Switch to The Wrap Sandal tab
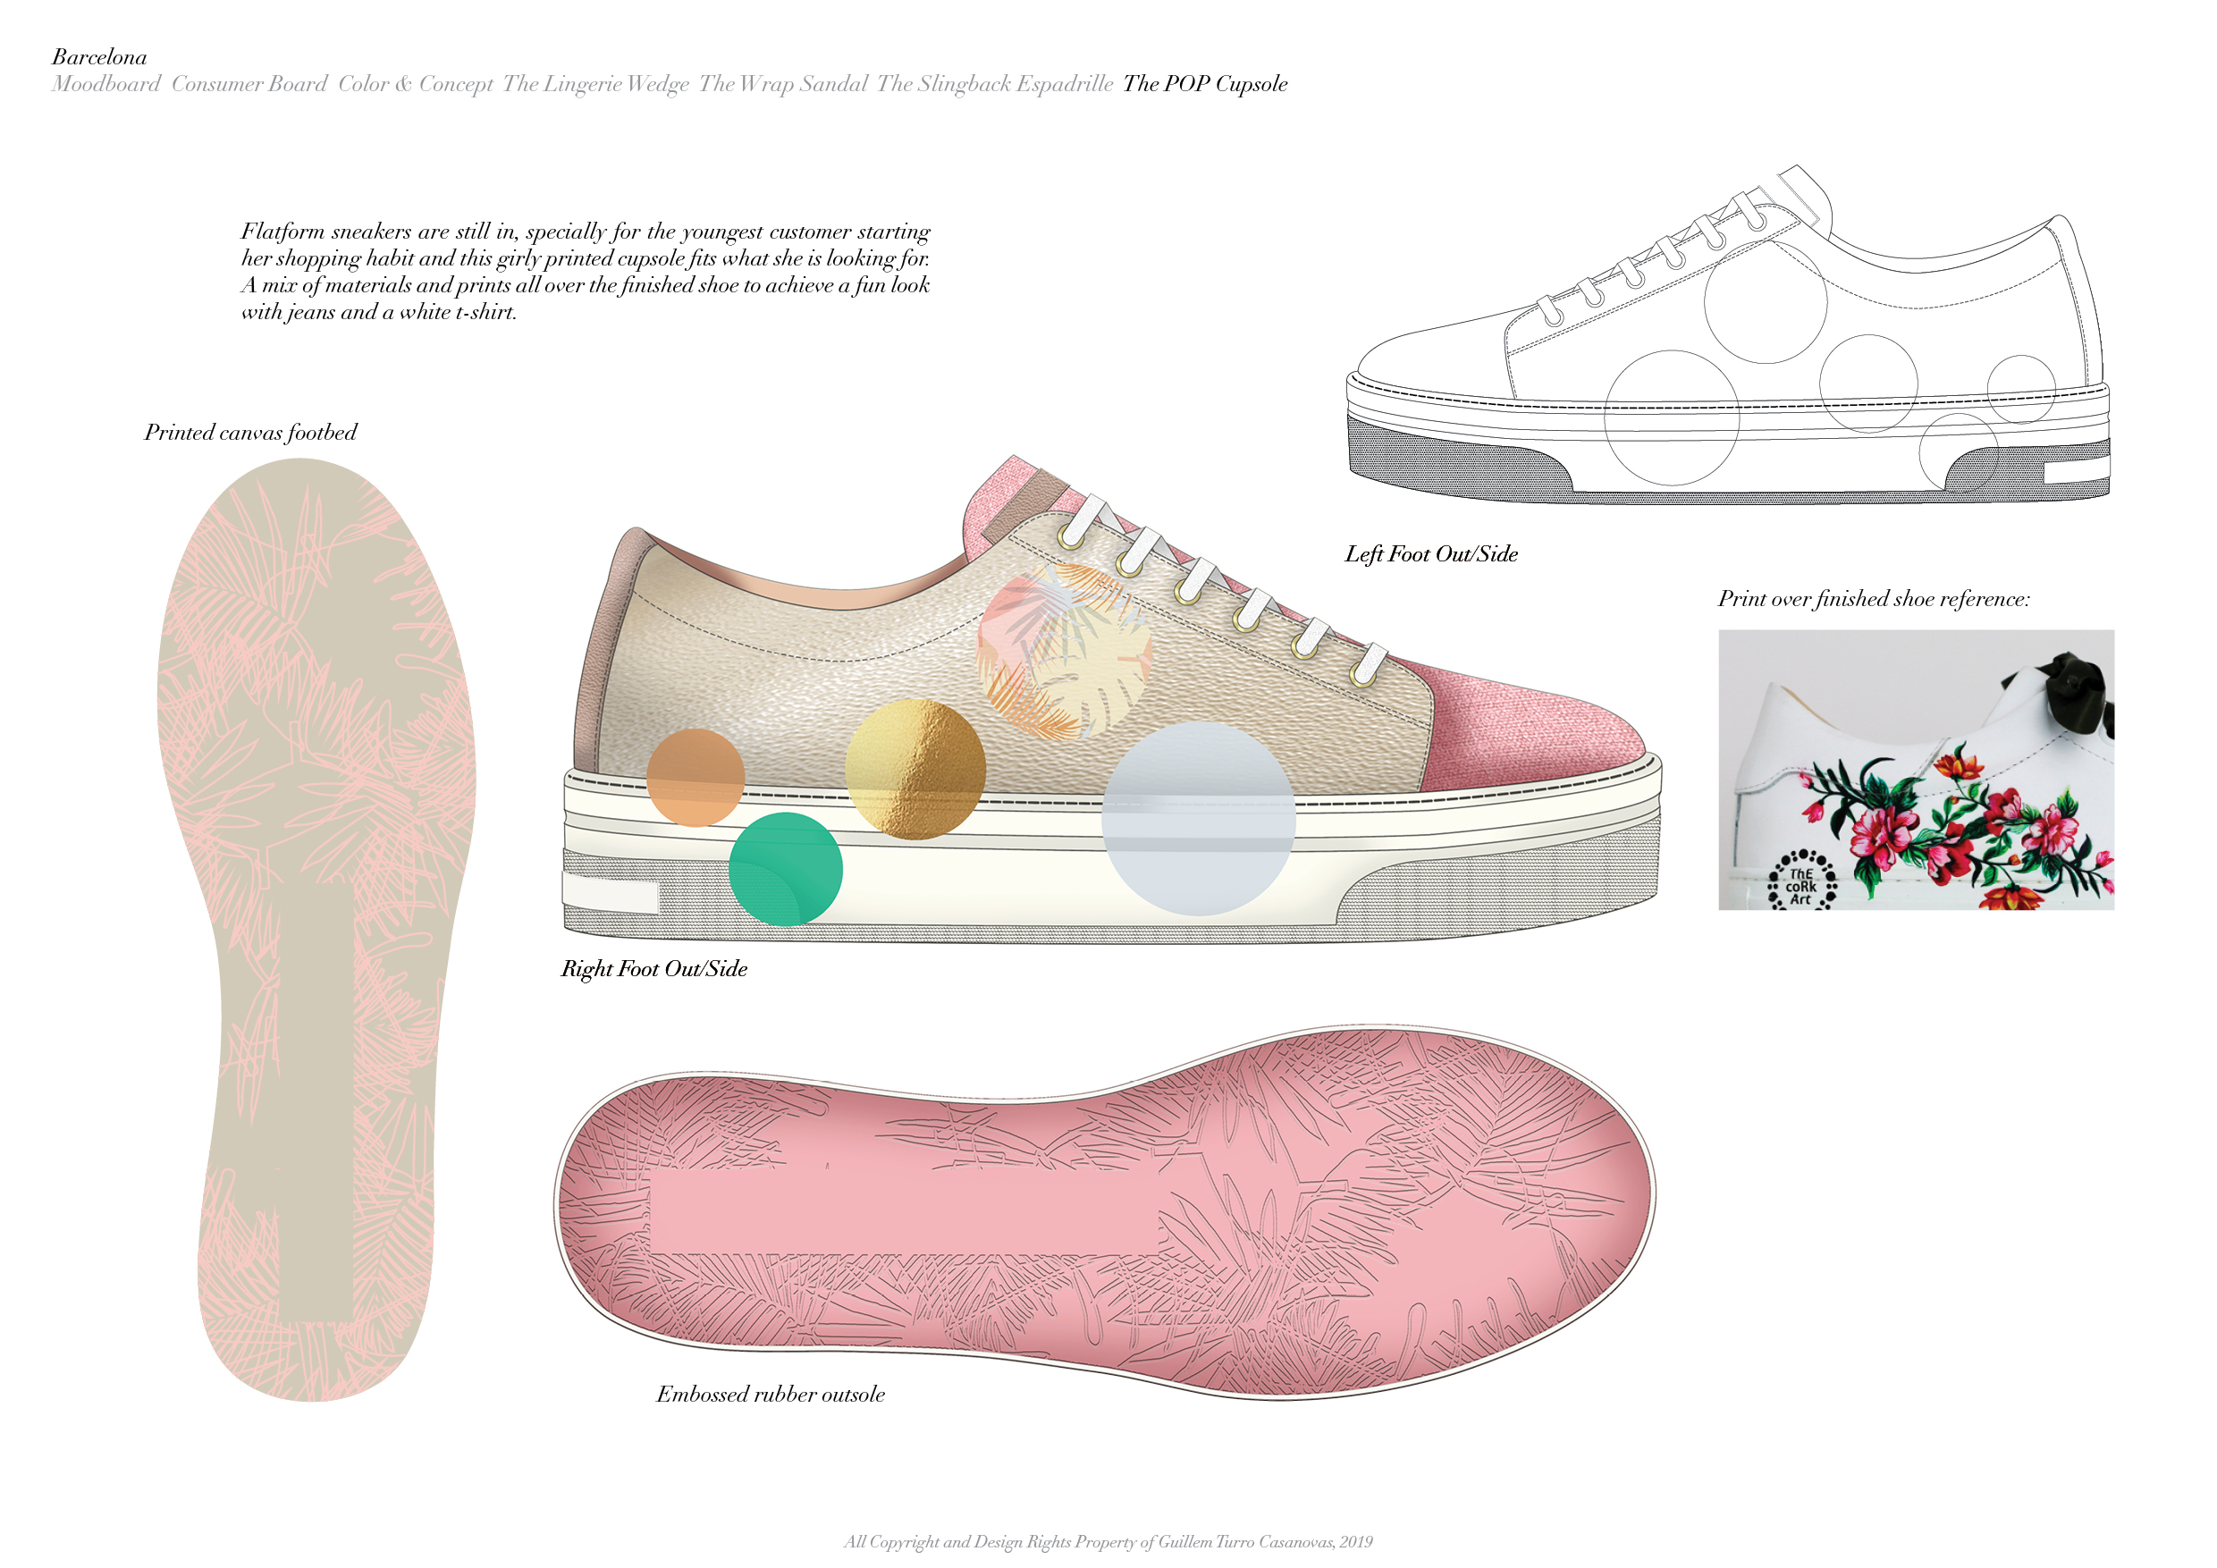The height and width of the screenshot is (1568, 2217). point(783,84)
